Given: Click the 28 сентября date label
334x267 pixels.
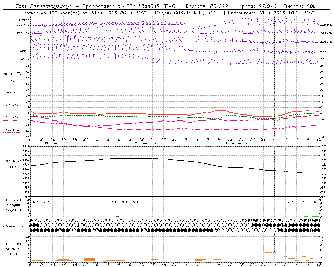Looking at the screenshot, I should pyautogui.click(x=57, y=143).
